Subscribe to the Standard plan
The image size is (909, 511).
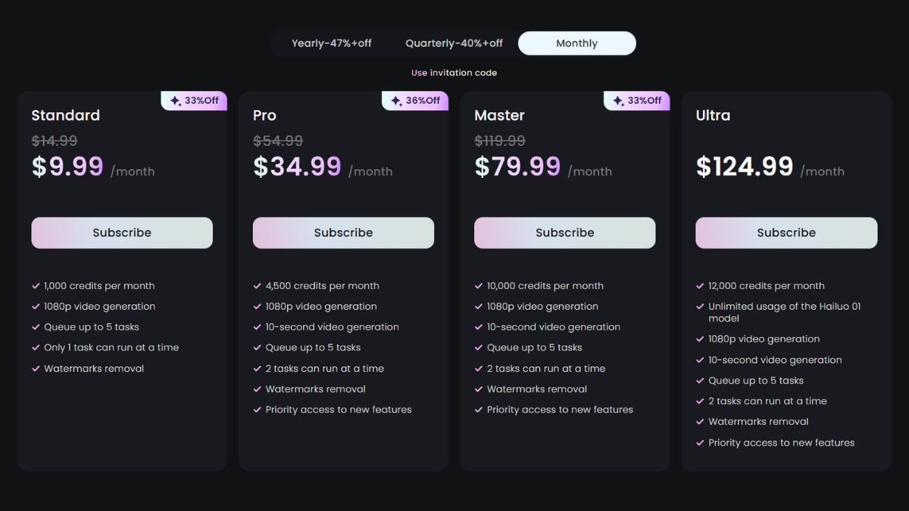click(x=122, y=233)
